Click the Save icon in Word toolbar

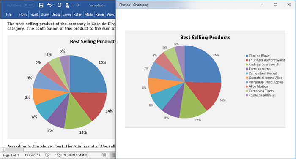point(41,5)
